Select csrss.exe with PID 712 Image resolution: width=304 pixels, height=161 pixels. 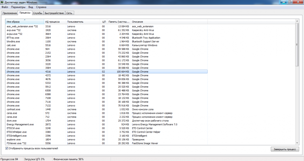pos(106,117)
